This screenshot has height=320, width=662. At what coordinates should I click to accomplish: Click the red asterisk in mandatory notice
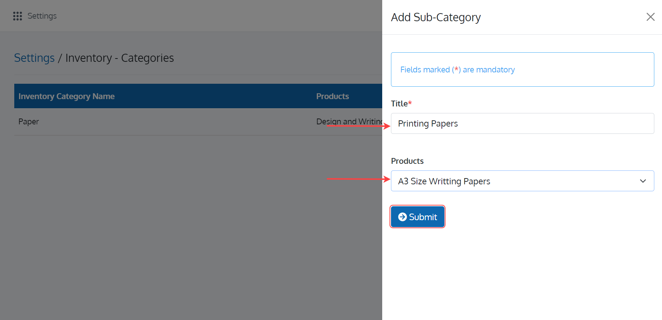click(456, 69)
